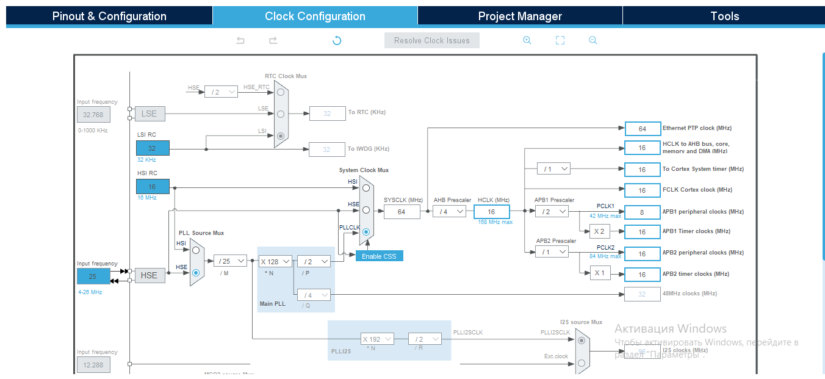Click the APB1 Timer clocks value field
This screenshot has height=379, width=825.
point(643,232)
